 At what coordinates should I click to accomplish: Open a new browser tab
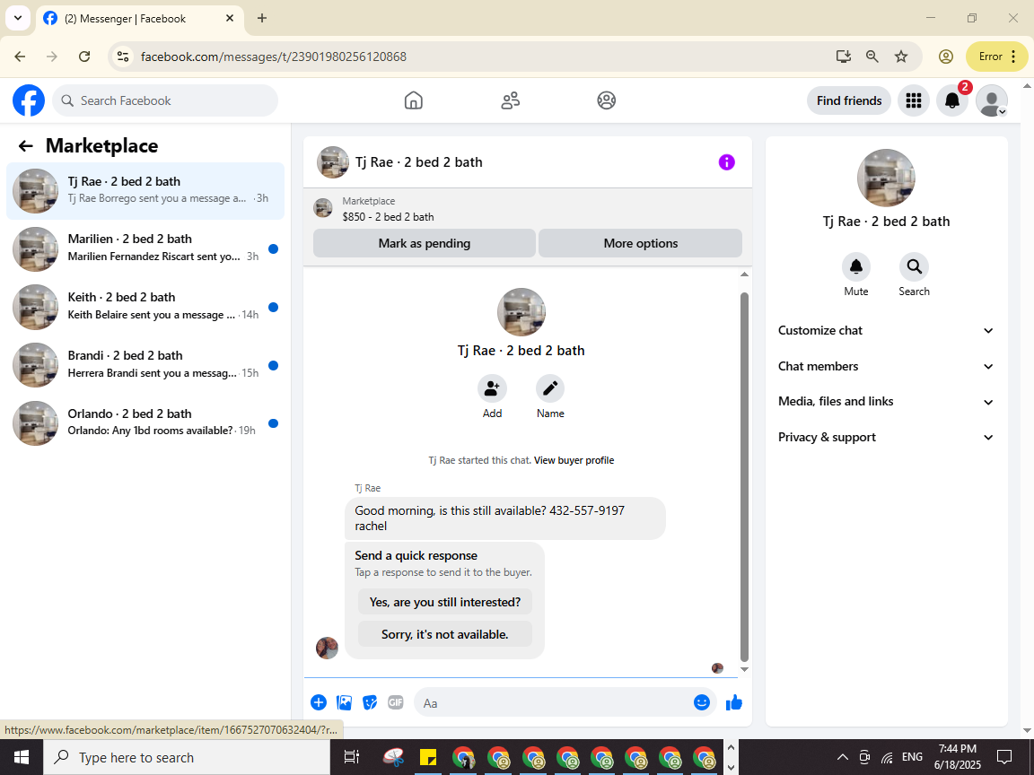click(262, 19)
